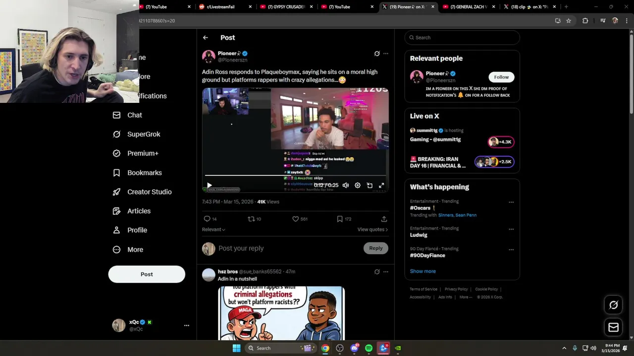
Task: Open Bookmarks in the sidebar
Action: (137, 173)
